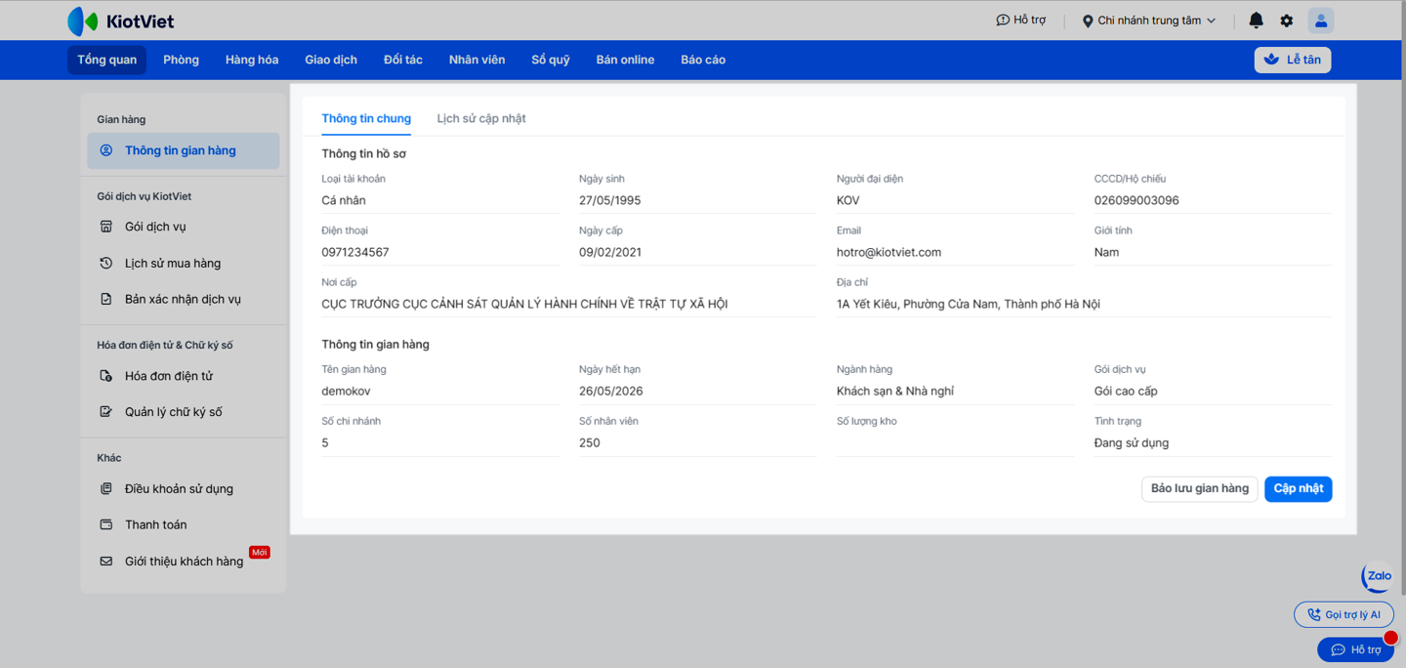Open the user account avatar icon
Viewport: 1406px width, 668px height.
[1320, 21]
